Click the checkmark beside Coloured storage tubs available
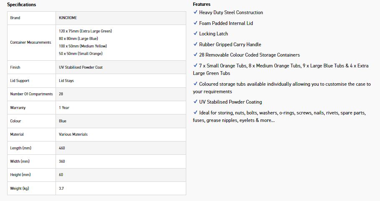Viewport: 380px width, 201px height. pyautogui.click(x=195, y=84)
